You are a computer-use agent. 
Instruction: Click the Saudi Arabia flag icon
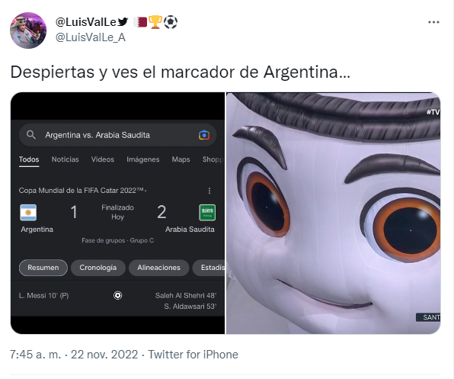tap(207, 213)
